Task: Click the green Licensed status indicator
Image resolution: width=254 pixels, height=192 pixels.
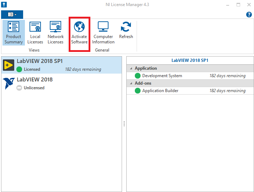Action: coord(19,69)
